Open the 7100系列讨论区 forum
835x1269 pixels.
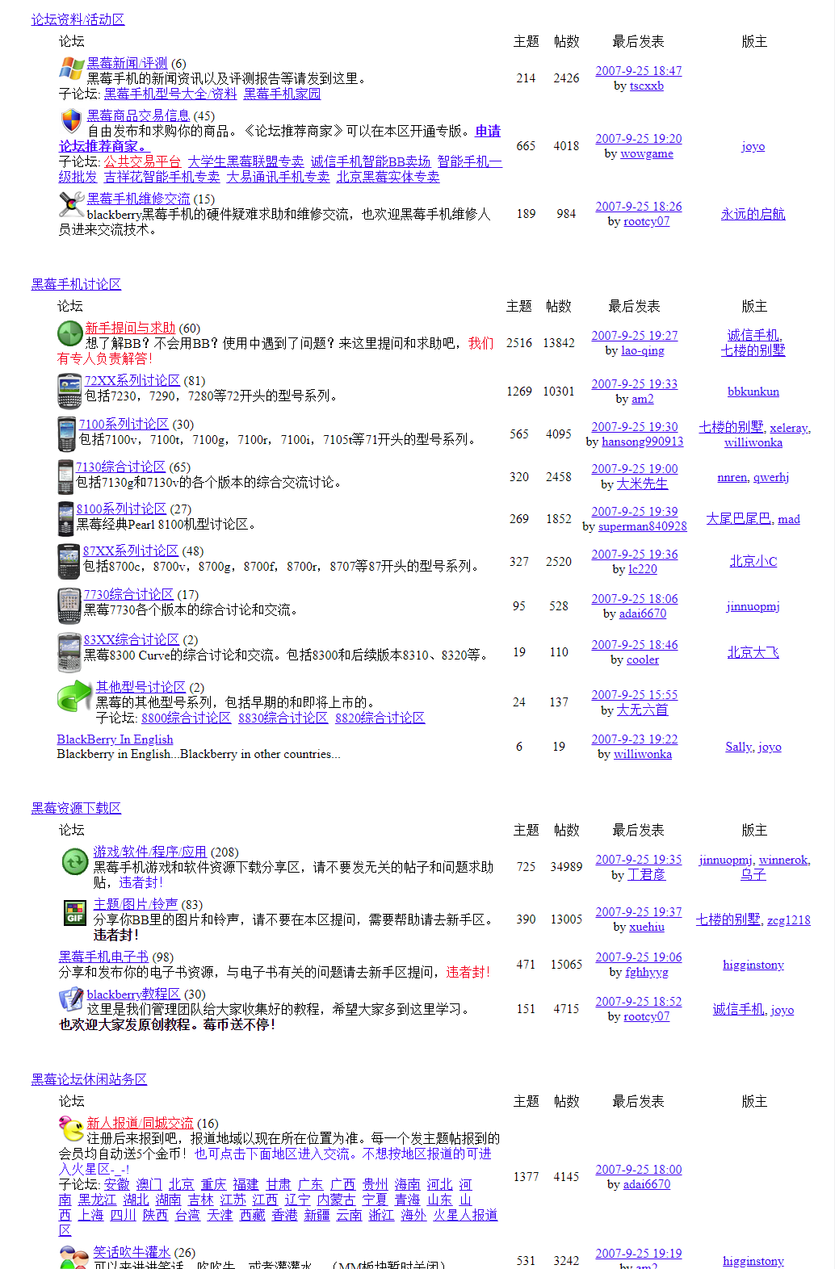click(124, 424)
